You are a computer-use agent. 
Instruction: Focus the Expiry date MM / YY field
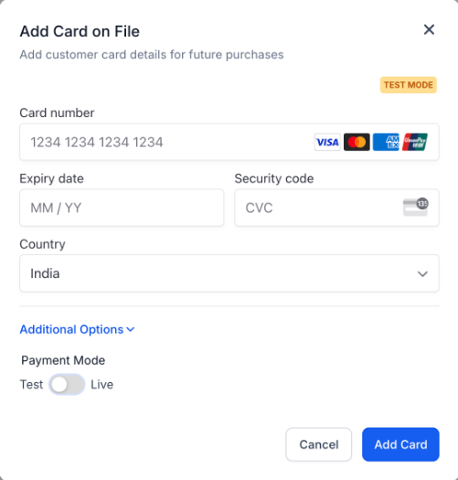122,208
